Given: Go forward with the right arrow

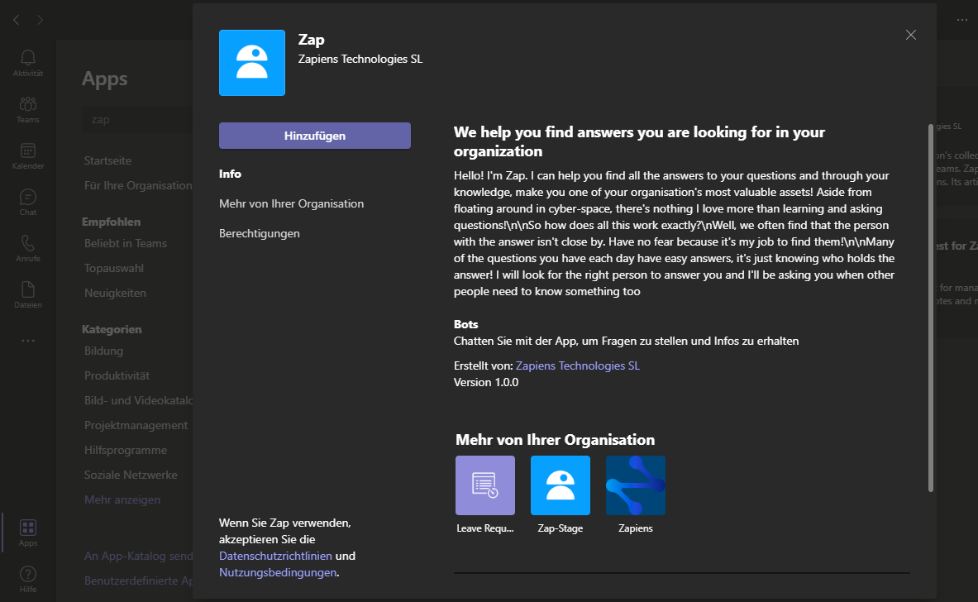Looking at the screenshot, I should pos(40,20).
